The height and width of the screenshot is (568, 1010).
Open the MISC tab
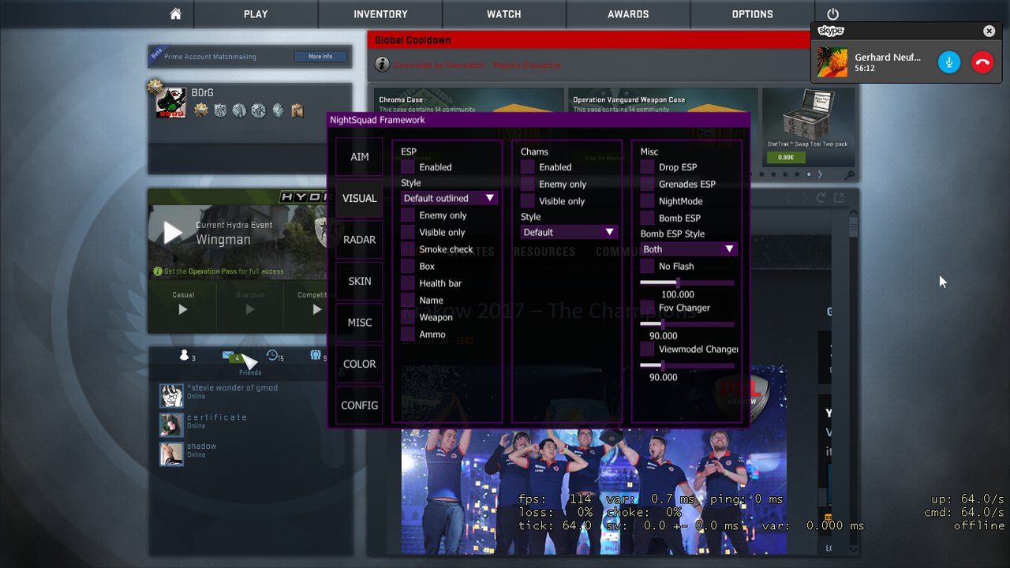tap(359, 323)
